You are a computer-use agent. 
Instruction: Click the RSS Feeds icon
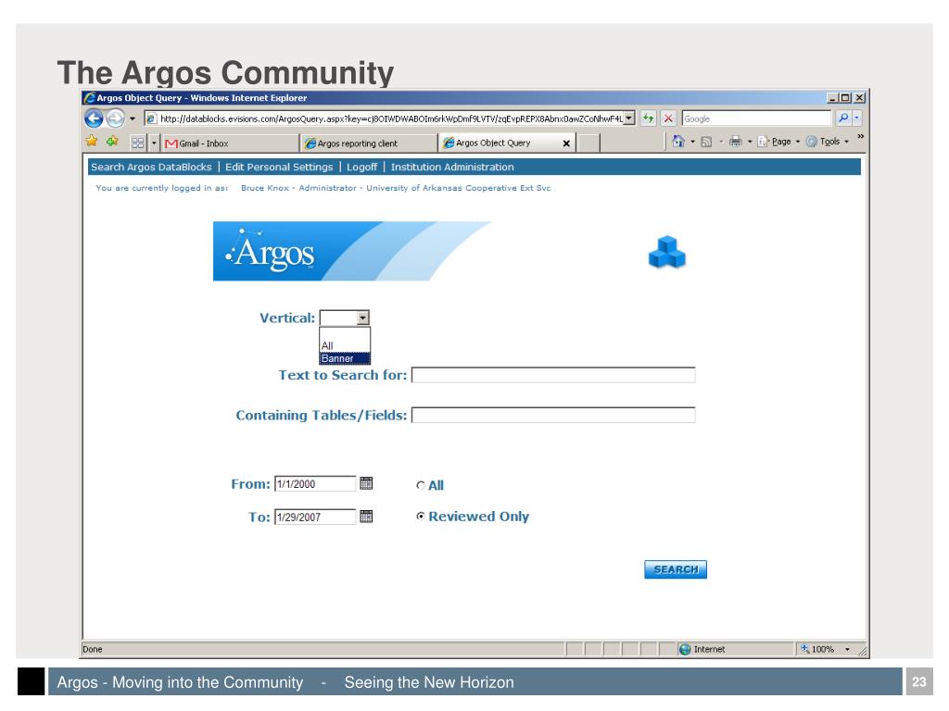click(705, 142)
